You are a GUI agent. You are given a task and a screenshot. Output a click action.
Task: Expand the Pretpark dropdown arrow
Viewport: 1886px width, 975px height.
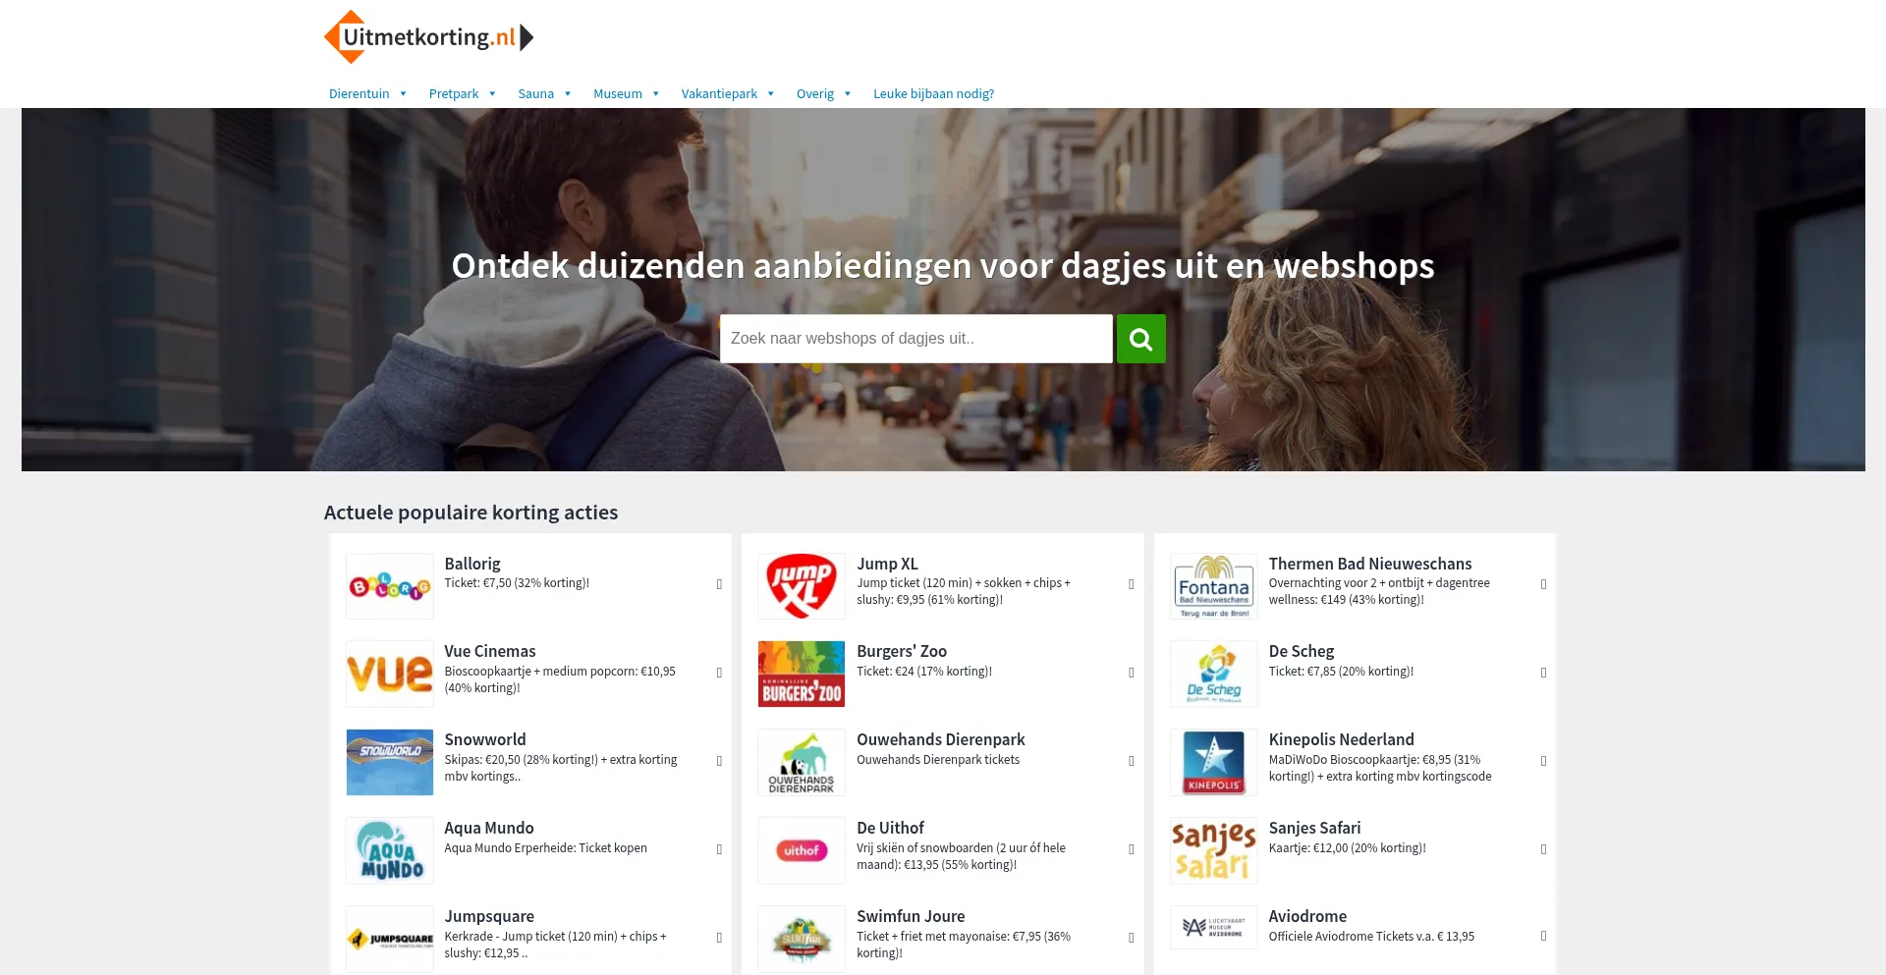pos(492,94)
